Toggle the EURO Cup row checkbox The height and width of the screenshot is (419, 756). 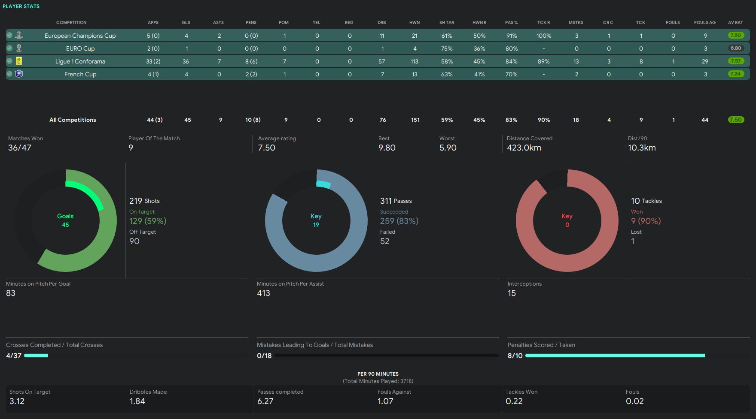[9, 48]
